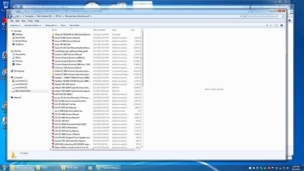Switch to JVC RC-M50 taskbar window
The height and width of the screenshot is (171, 304).
click(x=72, y=168)
